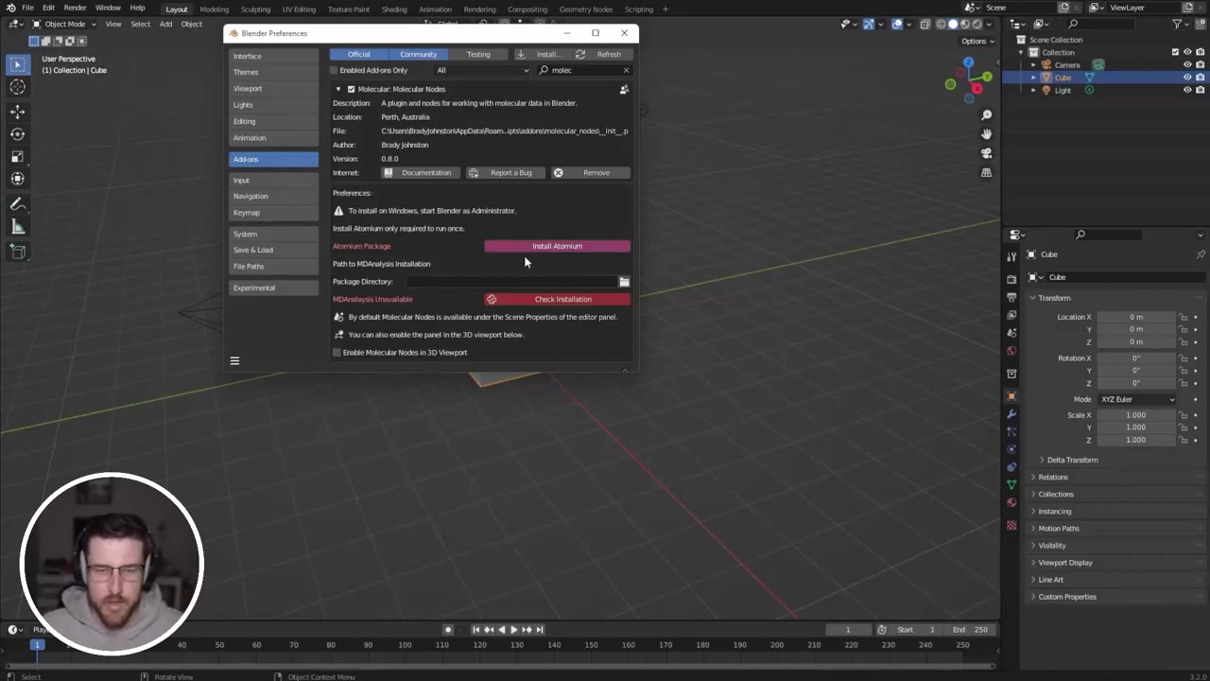The width and height of the screenshot is (1210, 681).
Task: Expand the Delta Transform panel
Action: 1072,460
